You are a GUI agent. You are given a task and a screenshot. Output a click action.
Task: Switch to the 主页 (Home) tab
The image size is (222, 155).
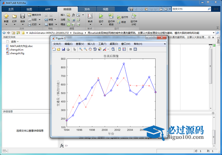tap(11, 9)
